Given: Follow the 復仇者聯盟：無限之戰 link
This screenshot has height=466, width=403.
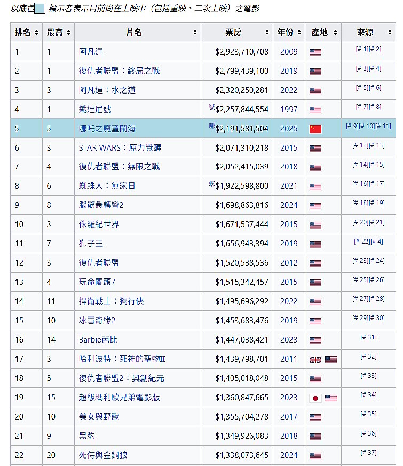Looking at the screenshot, I should (119, 166).
